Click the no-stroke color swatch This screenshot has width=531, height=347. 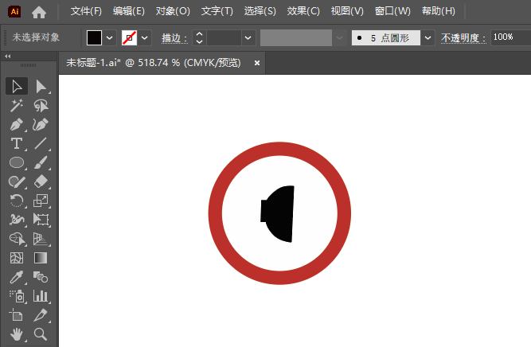129,37
